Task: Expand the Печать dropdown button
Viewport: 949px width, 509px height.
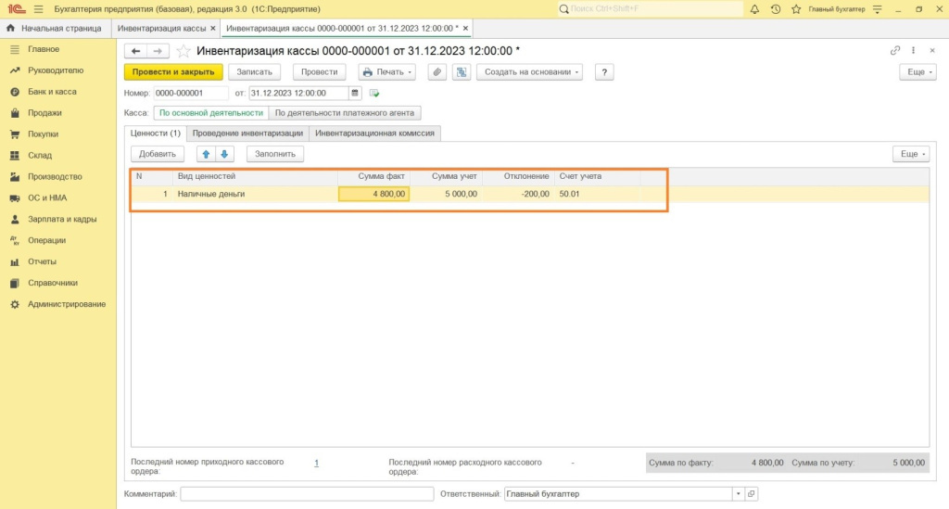Action: [387, 72]
